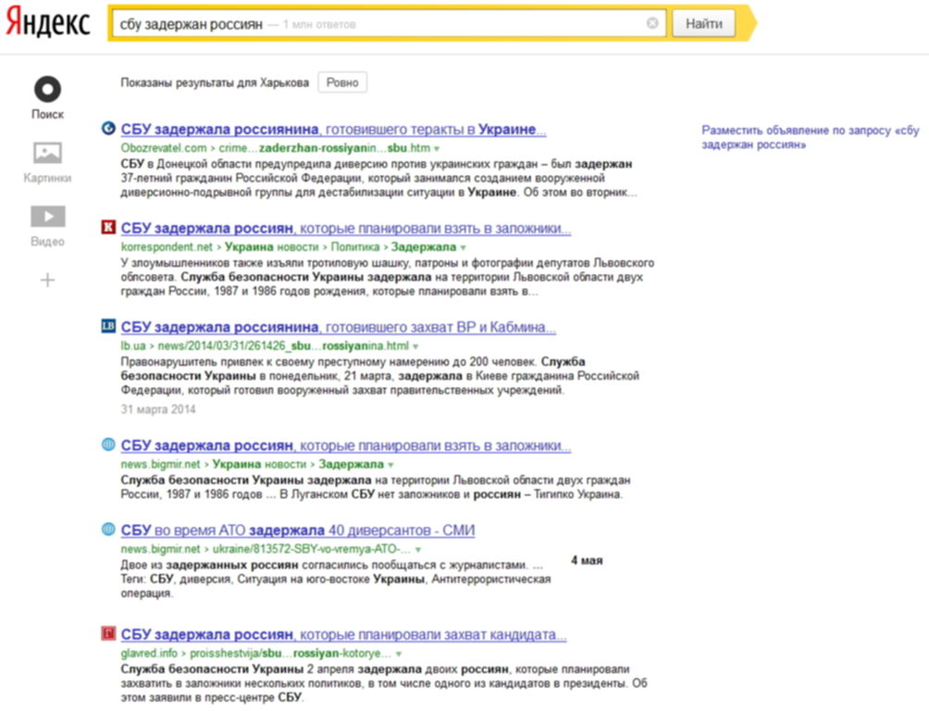Viewport: 929px width, 711px height.
Task: Click the red glavred.info favicon
Action: click(x=108, y=633)
